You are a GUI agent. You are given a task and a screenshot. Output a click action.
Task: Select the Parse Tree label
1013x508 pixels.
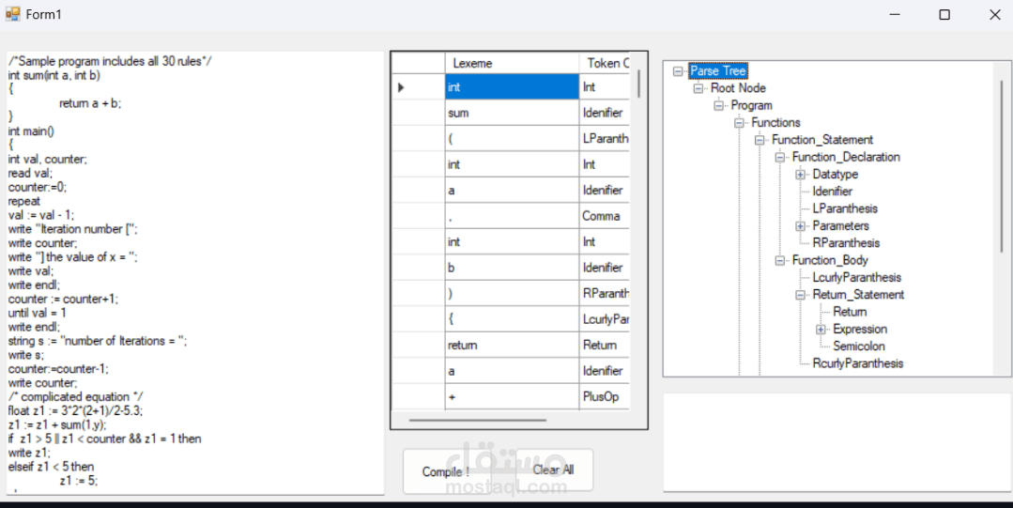click(x=718, y=71)
